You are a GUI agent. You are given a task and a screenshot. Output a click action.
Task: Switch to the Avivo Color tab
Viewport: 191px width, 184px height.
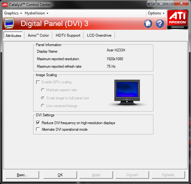click(38, 35)
